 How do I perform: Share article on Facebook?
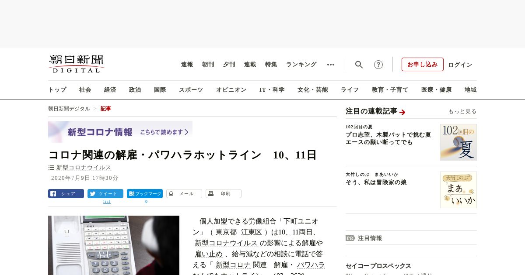point(66,194)
